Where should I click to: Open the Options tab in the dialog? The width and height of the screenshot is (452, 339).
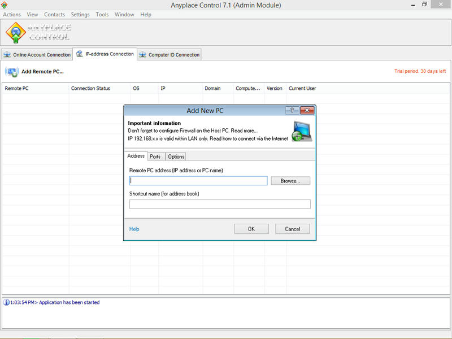click(176, 157)
